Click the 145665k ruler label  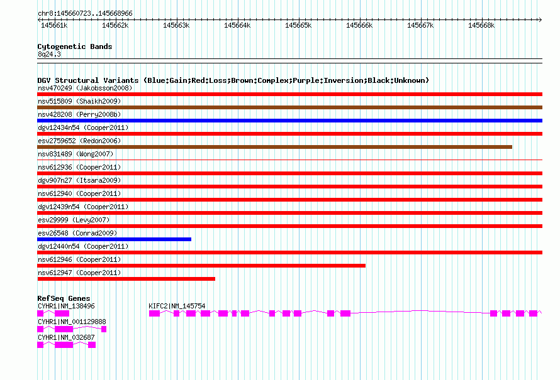point(298,25)
